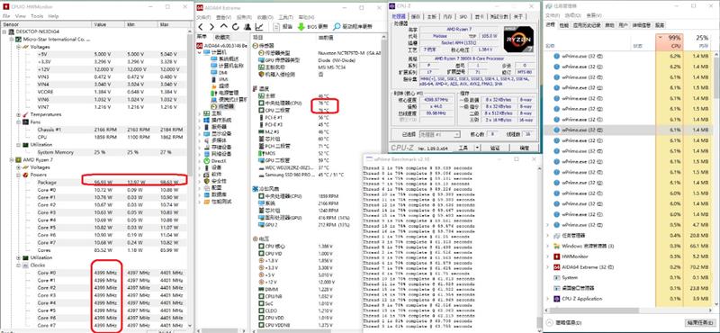Viewport: 720px width, 333px height.
Task: Click the 多媒体 icon in AIDA64 tree
Action: (x=207, y=140)
